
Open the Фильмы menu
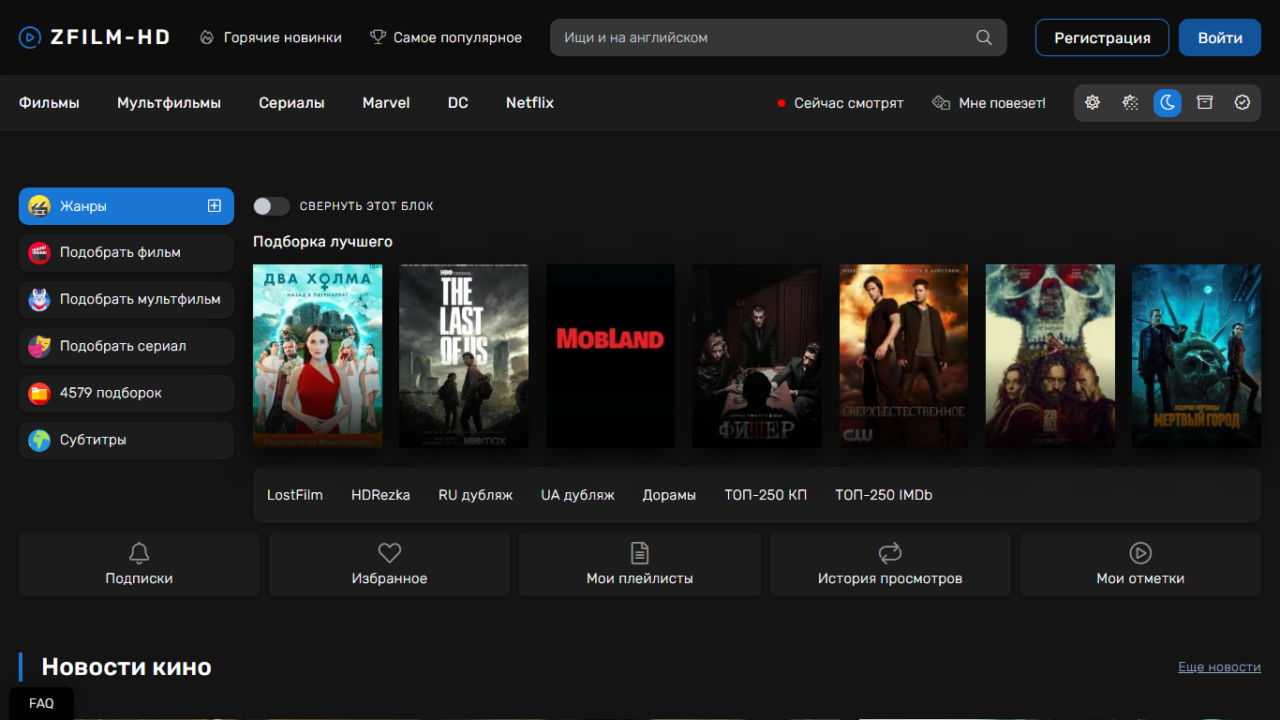tap(49, 103)
